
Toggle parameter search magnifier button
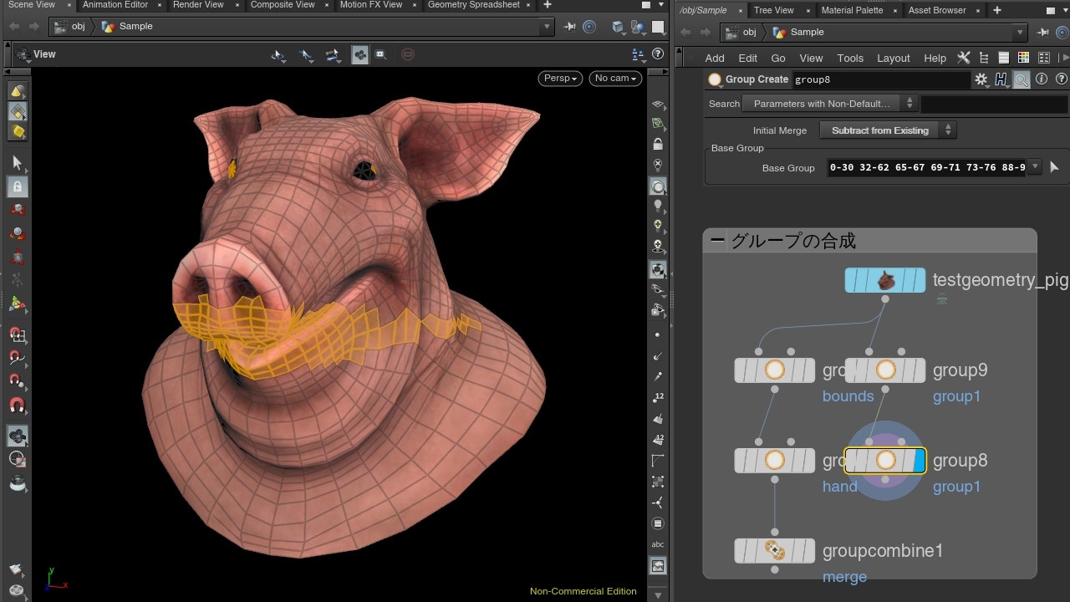(x=1022, y=79)
